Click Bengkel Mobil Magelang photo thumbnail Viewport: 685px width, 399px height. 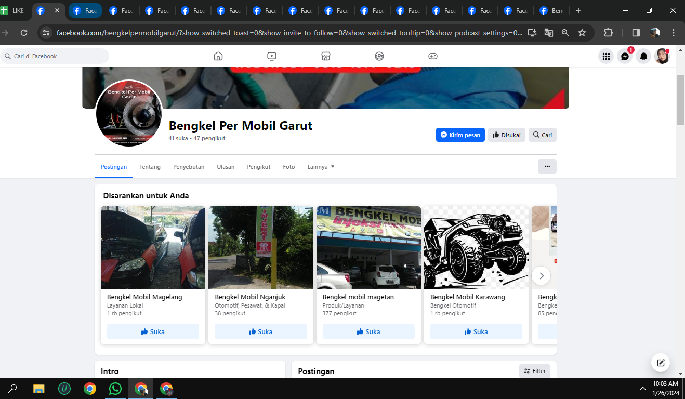(x=153, y=247)
